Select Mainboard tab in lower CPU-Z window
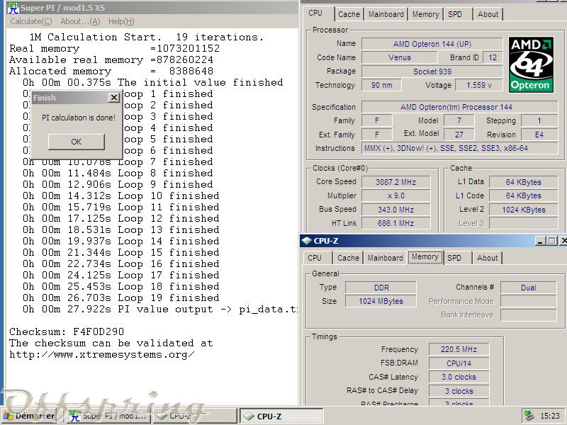The width and height of the screenshot is (567, 425). point(385,258)
